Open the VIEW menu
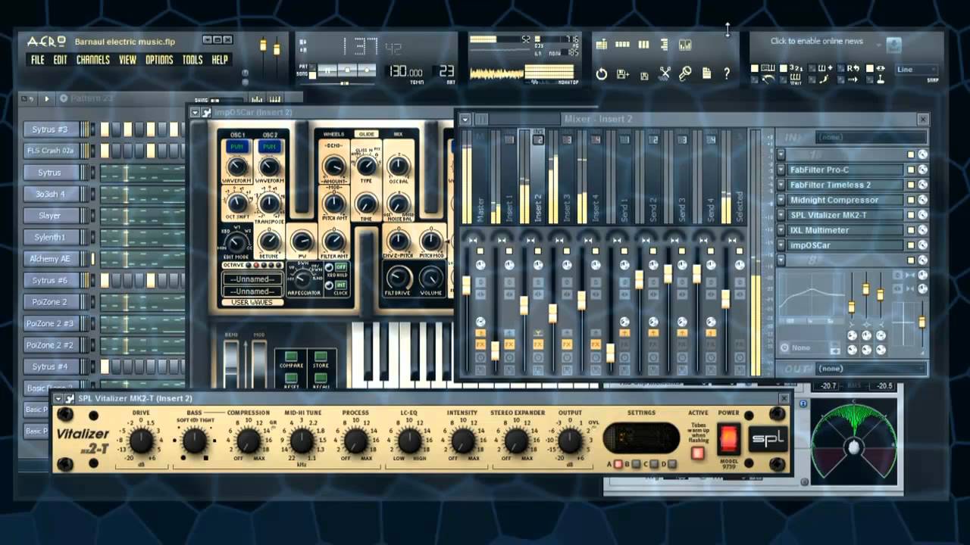This screenshot has width=970, height=545. pos(127,60)
